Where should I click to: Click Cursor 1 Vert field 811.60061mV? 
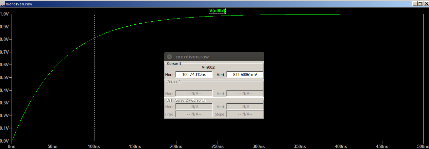point(245,74)
